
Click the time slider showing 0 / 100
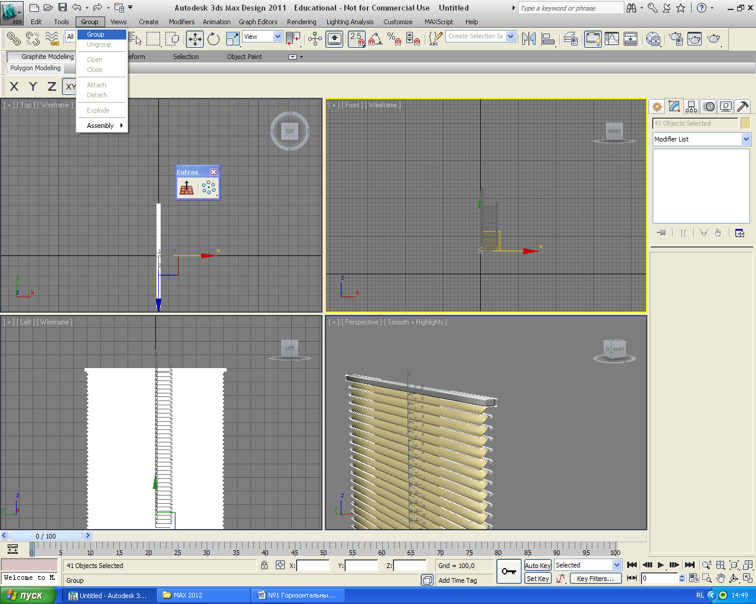[45, 536]
